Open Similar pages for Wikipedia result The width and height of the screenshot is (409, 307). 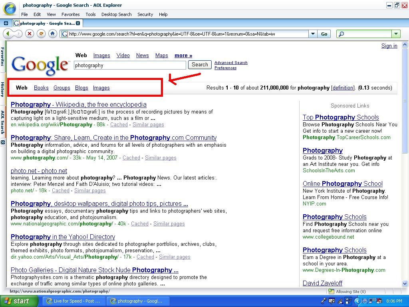[148, 125]
